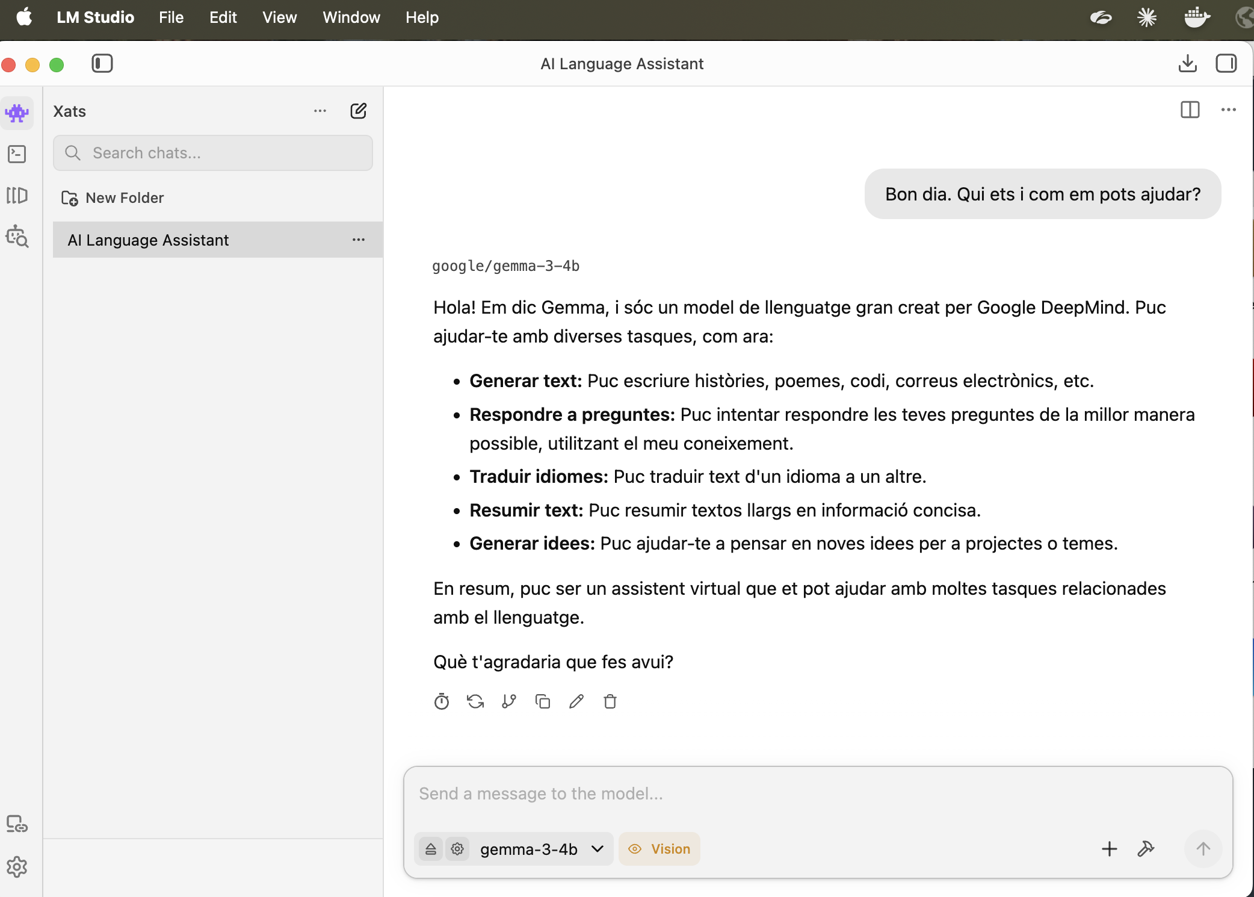Open the gemma-3-4b model dropdown
This screenshot has height=897, width=1254.
(540, 849)
